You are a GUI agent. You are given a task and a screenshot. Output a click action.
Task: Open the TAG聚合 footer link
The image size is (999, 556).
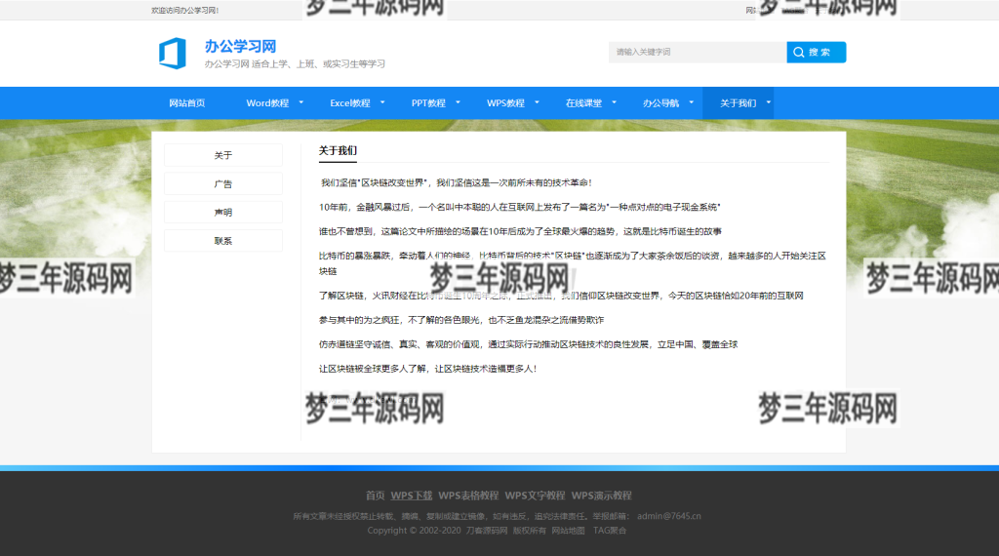pos(610,531)
